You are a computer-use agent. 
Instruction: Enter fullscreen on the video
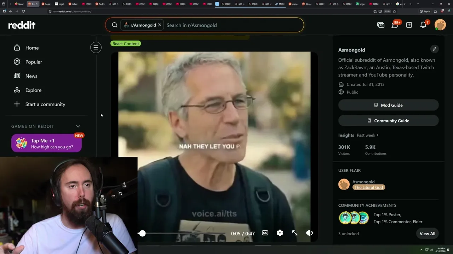coord(295,233)
